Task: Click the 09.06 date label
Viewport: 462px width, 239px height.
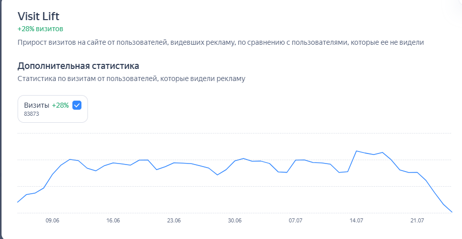Action: [52, 220]
